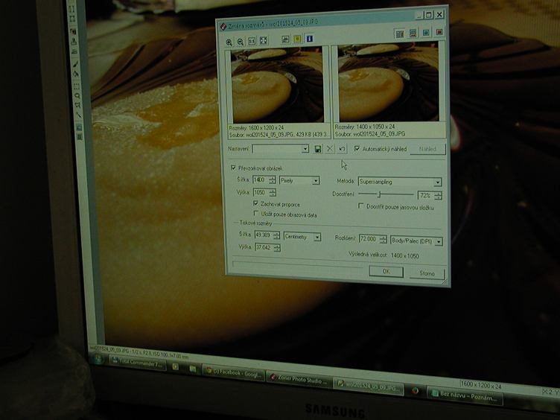Viewport: 560px width, 420px height.
Task: Click the Doostření sharpening slider handle
Action: pos(380,194)
